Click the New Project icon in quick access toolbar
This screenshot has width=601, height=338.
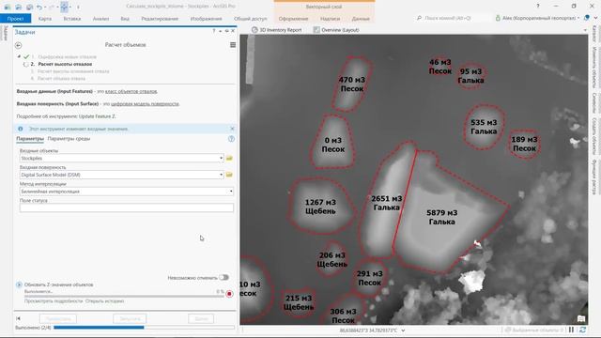pos(8,7)
